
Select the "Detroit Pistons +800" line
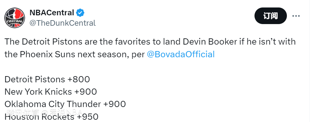47,79
